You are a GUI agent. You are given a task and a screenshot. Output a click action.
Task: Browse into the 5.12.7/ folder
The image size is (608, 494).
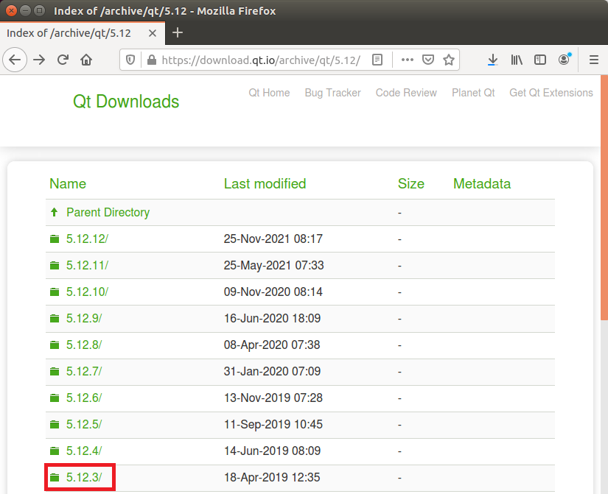84,371
